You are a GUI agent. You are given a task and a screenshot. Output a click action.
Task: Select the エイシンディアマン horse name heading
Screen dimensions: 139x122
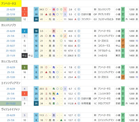(11, 83)
